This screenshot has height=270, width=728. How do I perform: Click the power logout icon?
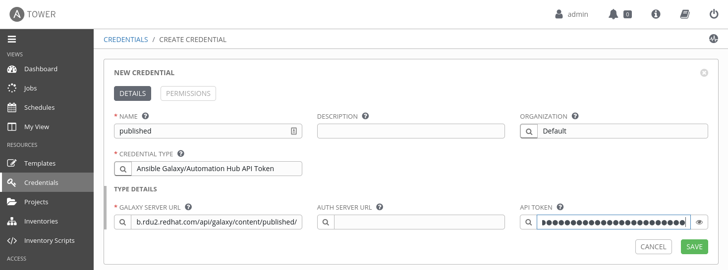click(x=714, y=14)
